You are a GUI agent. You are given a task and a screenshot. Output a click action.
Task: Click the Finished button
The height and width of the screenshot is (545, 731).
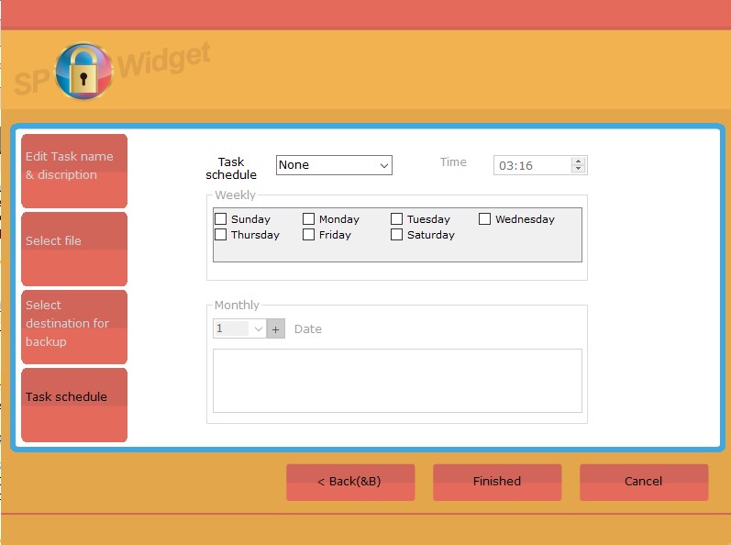tap(497, 482)
